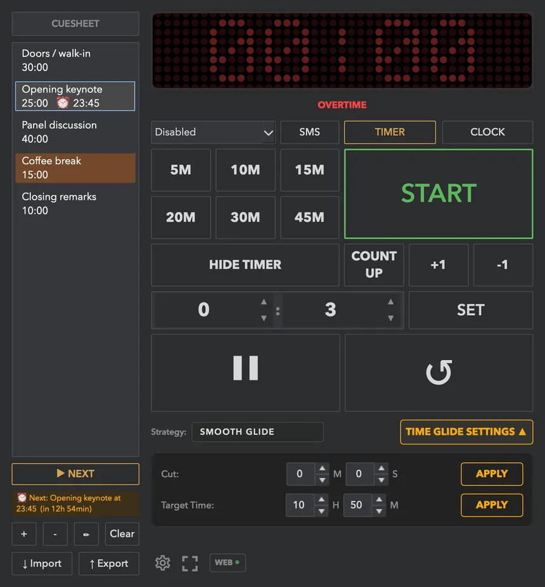The image size is (545, 587).
Task: Increase Cut minutes stepper
Action: 323,468
